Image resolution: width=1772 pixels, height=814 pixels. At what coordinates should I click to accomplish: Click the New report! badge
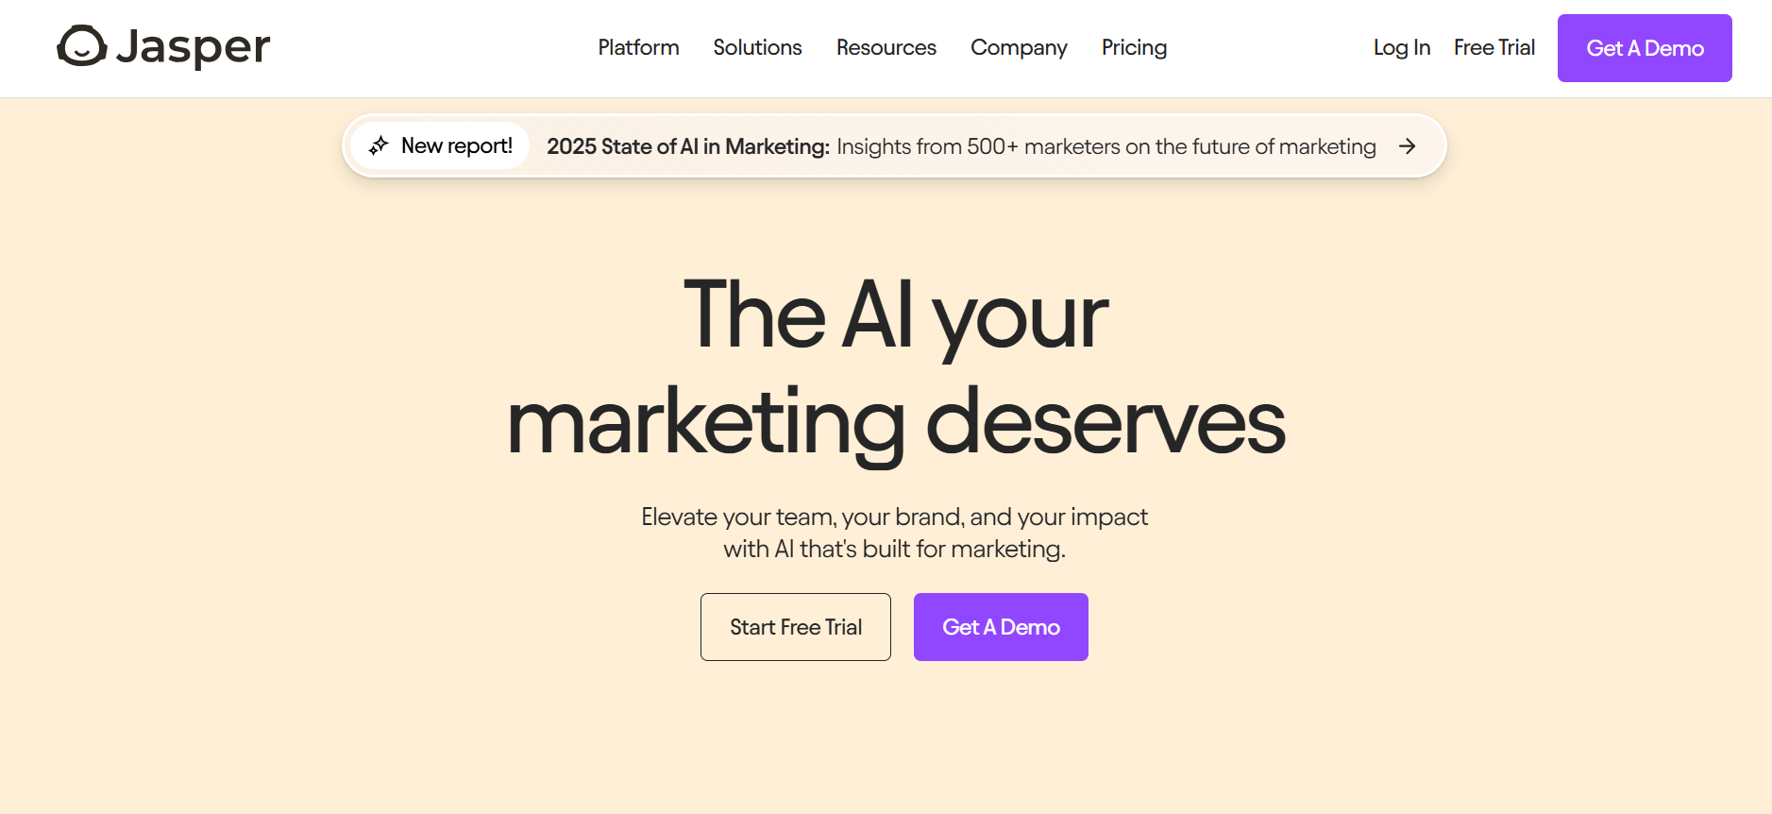coord(440,145)
